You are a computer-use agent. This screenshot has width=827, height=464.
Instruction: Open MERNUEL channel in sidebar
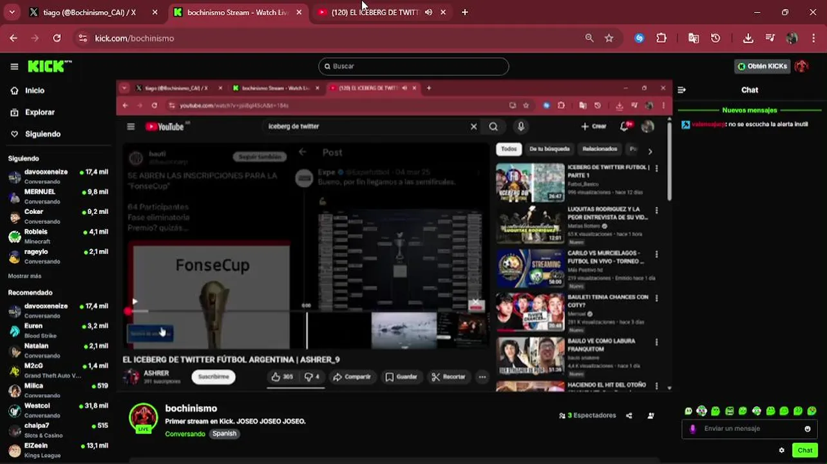point(58,196)
